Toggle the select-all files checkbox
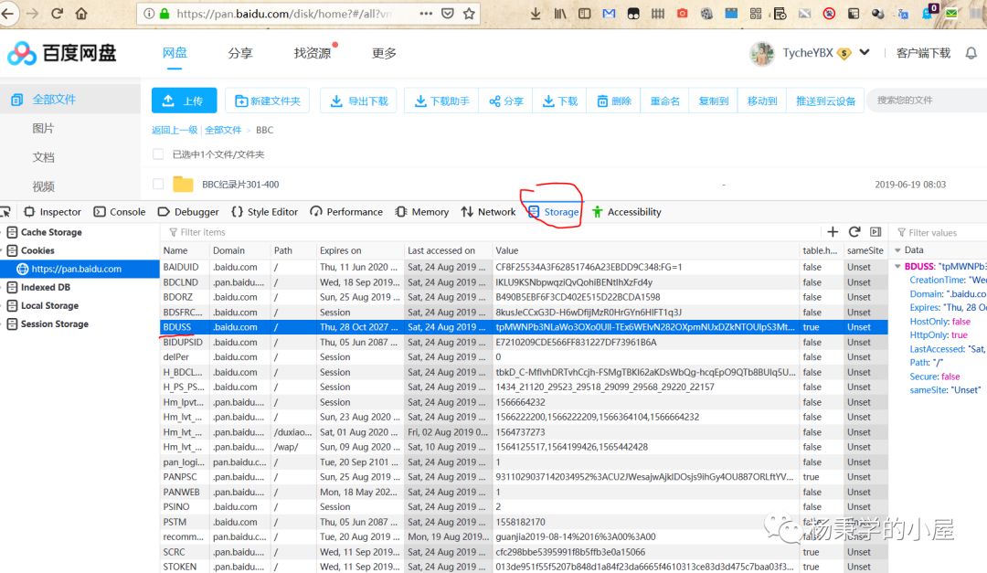 159,154
